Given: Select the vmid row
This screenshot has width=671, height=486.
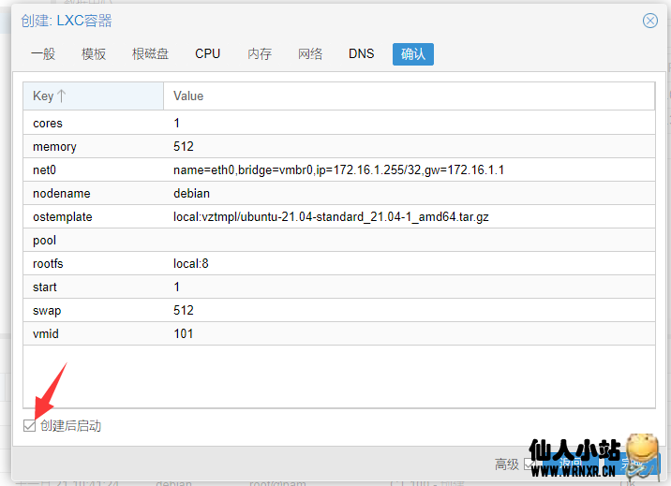Looking at the screenshot, I should tap(338, 334).
